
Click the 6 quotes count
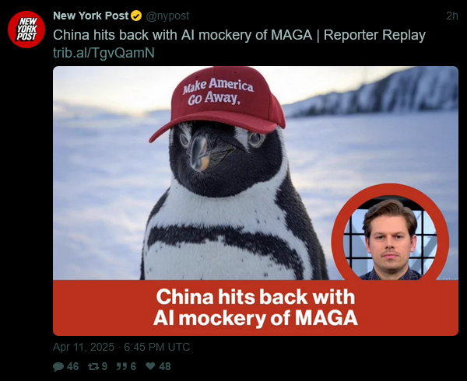133,366
